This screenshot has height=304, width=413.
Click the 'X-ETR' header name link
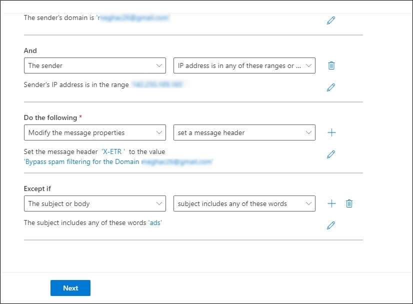point(113,151)
